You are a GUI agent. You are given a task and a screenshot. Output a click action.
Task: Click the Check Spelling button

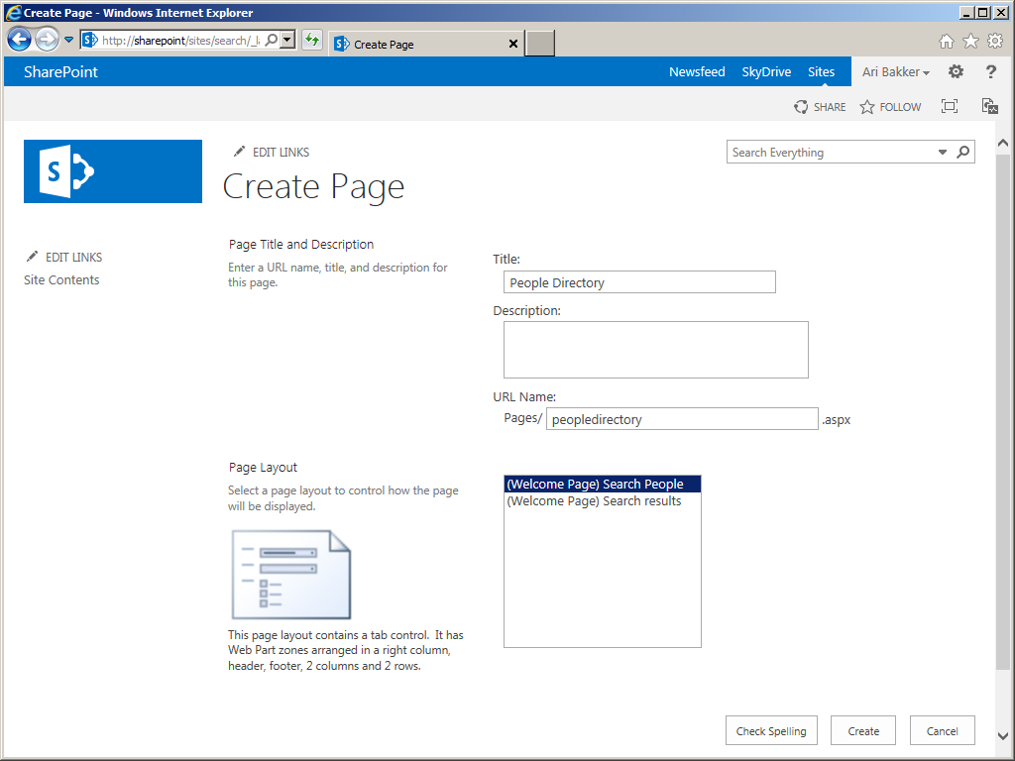(771, 730)
